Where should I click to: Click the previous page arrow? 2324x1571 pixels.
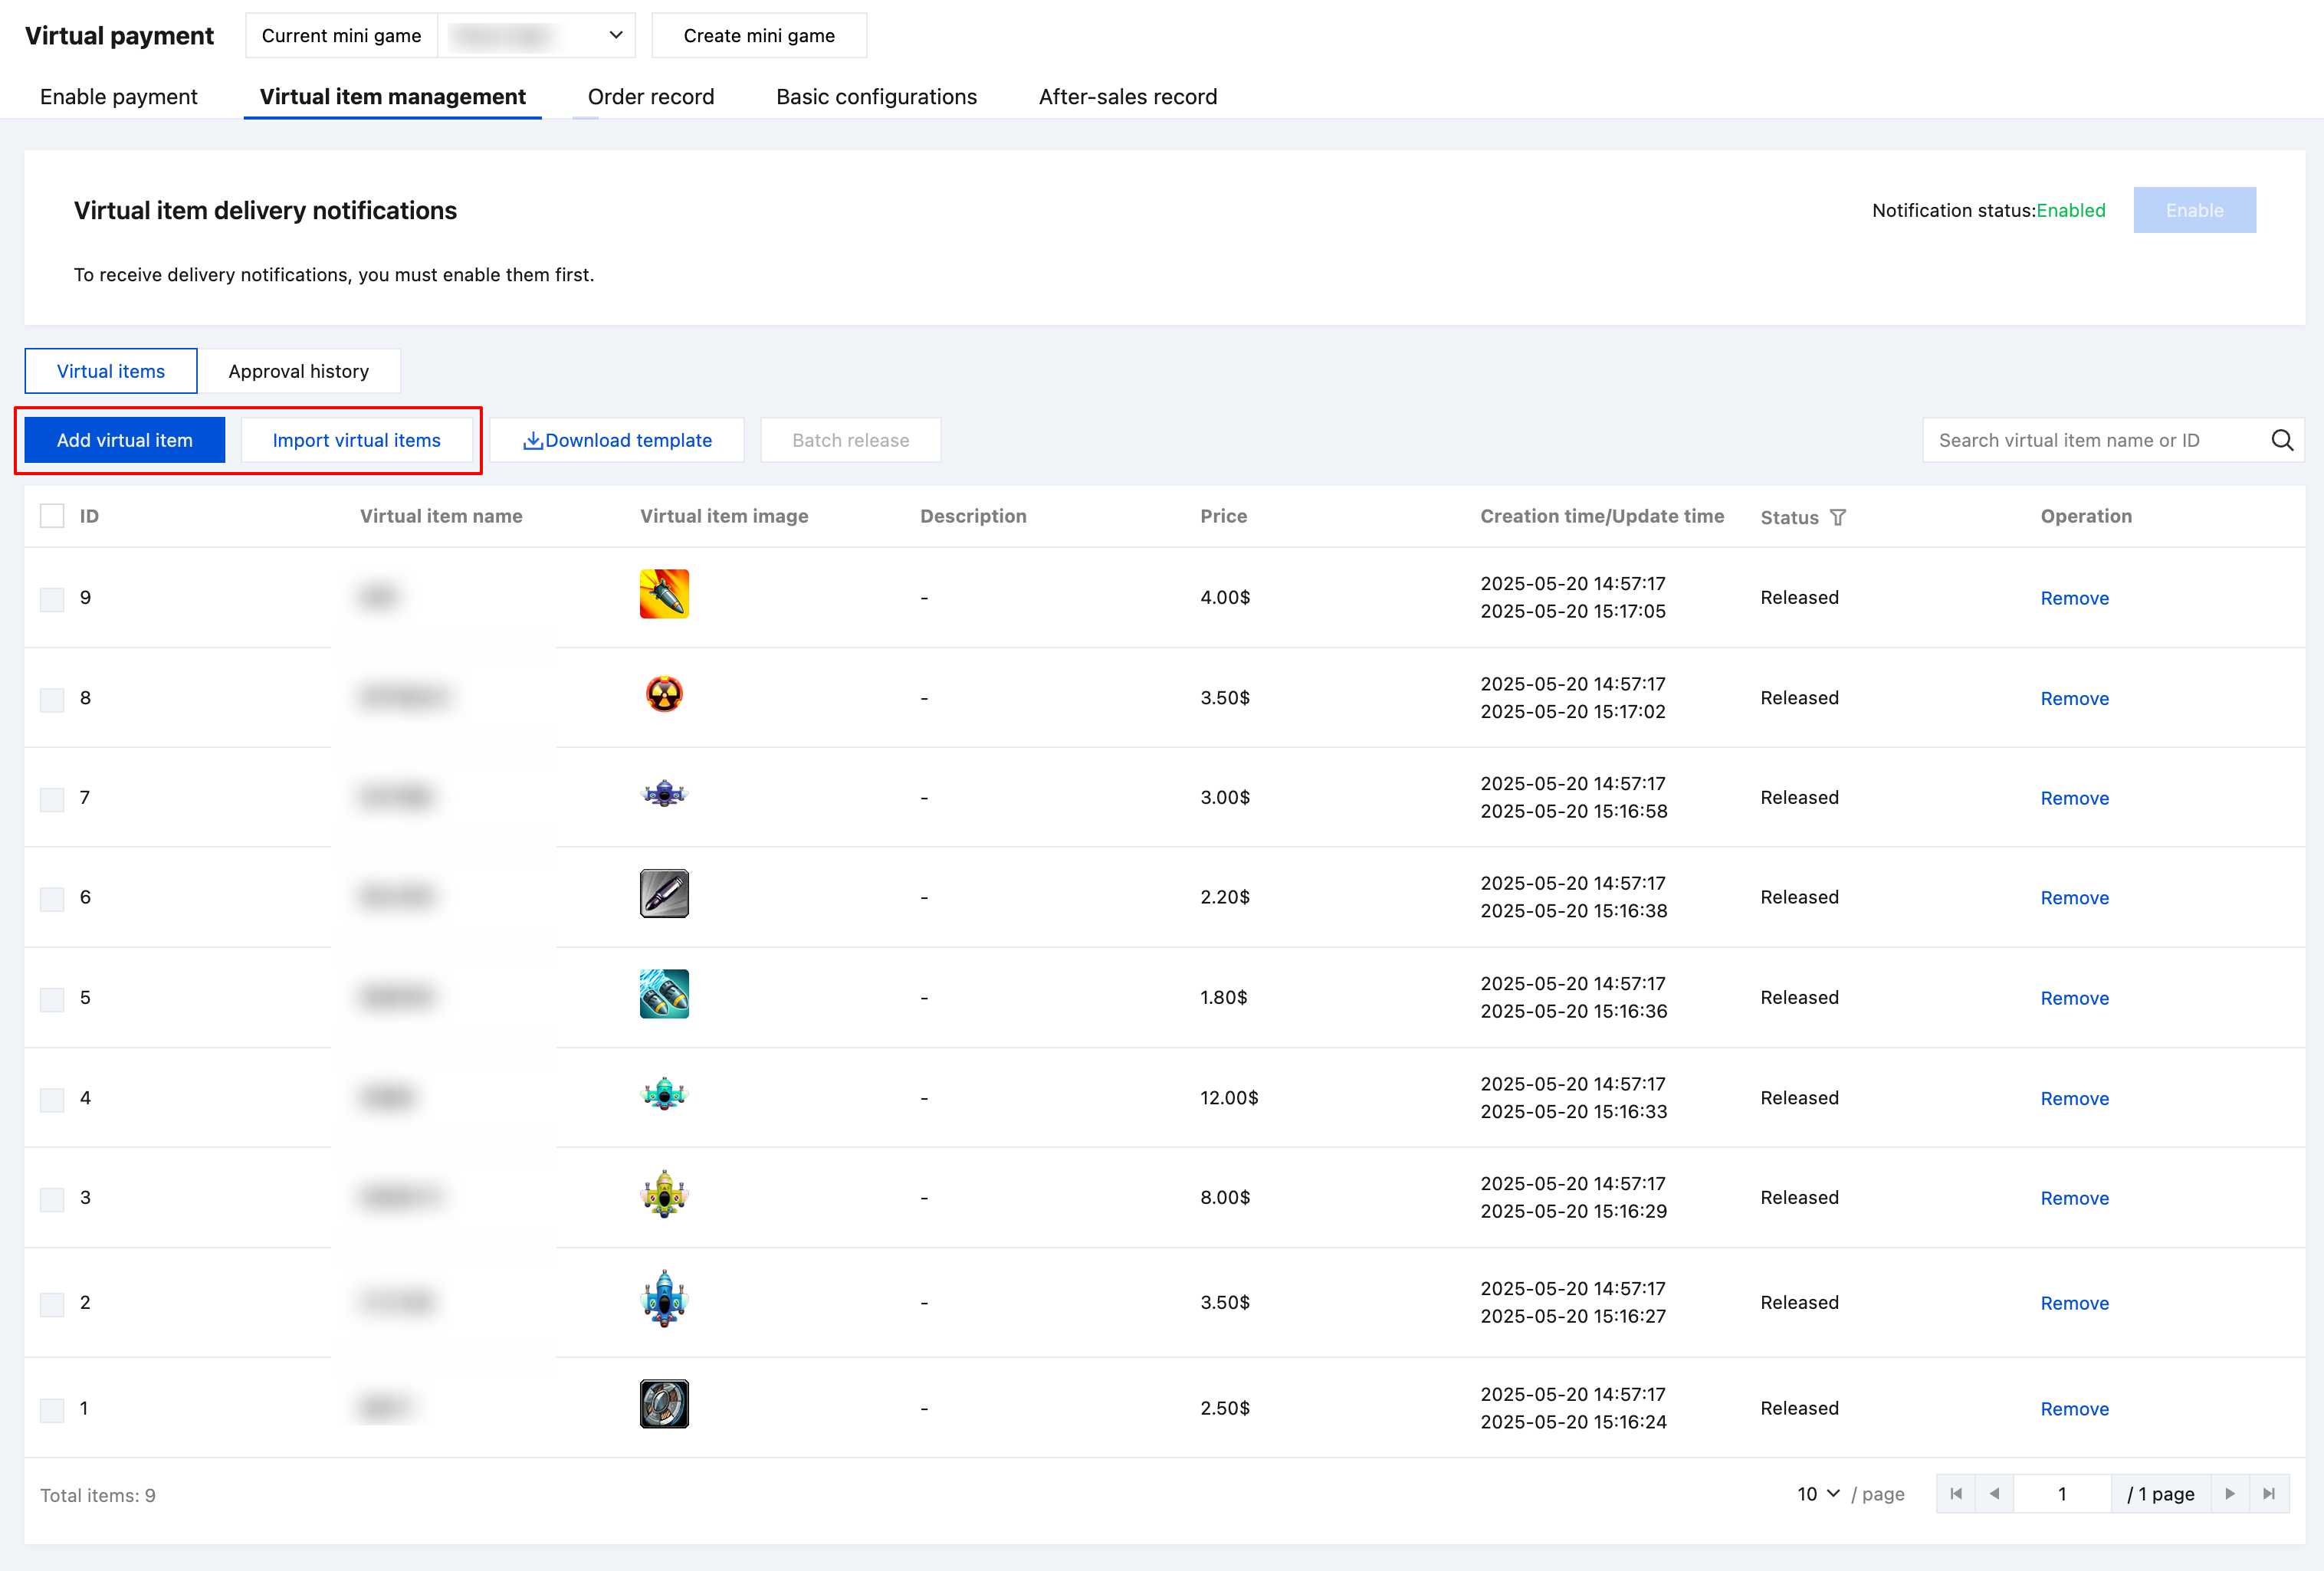coord(1994,1493)
